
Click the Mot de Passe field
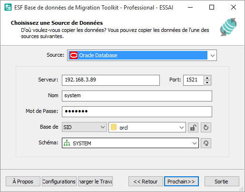click(137, 111)
